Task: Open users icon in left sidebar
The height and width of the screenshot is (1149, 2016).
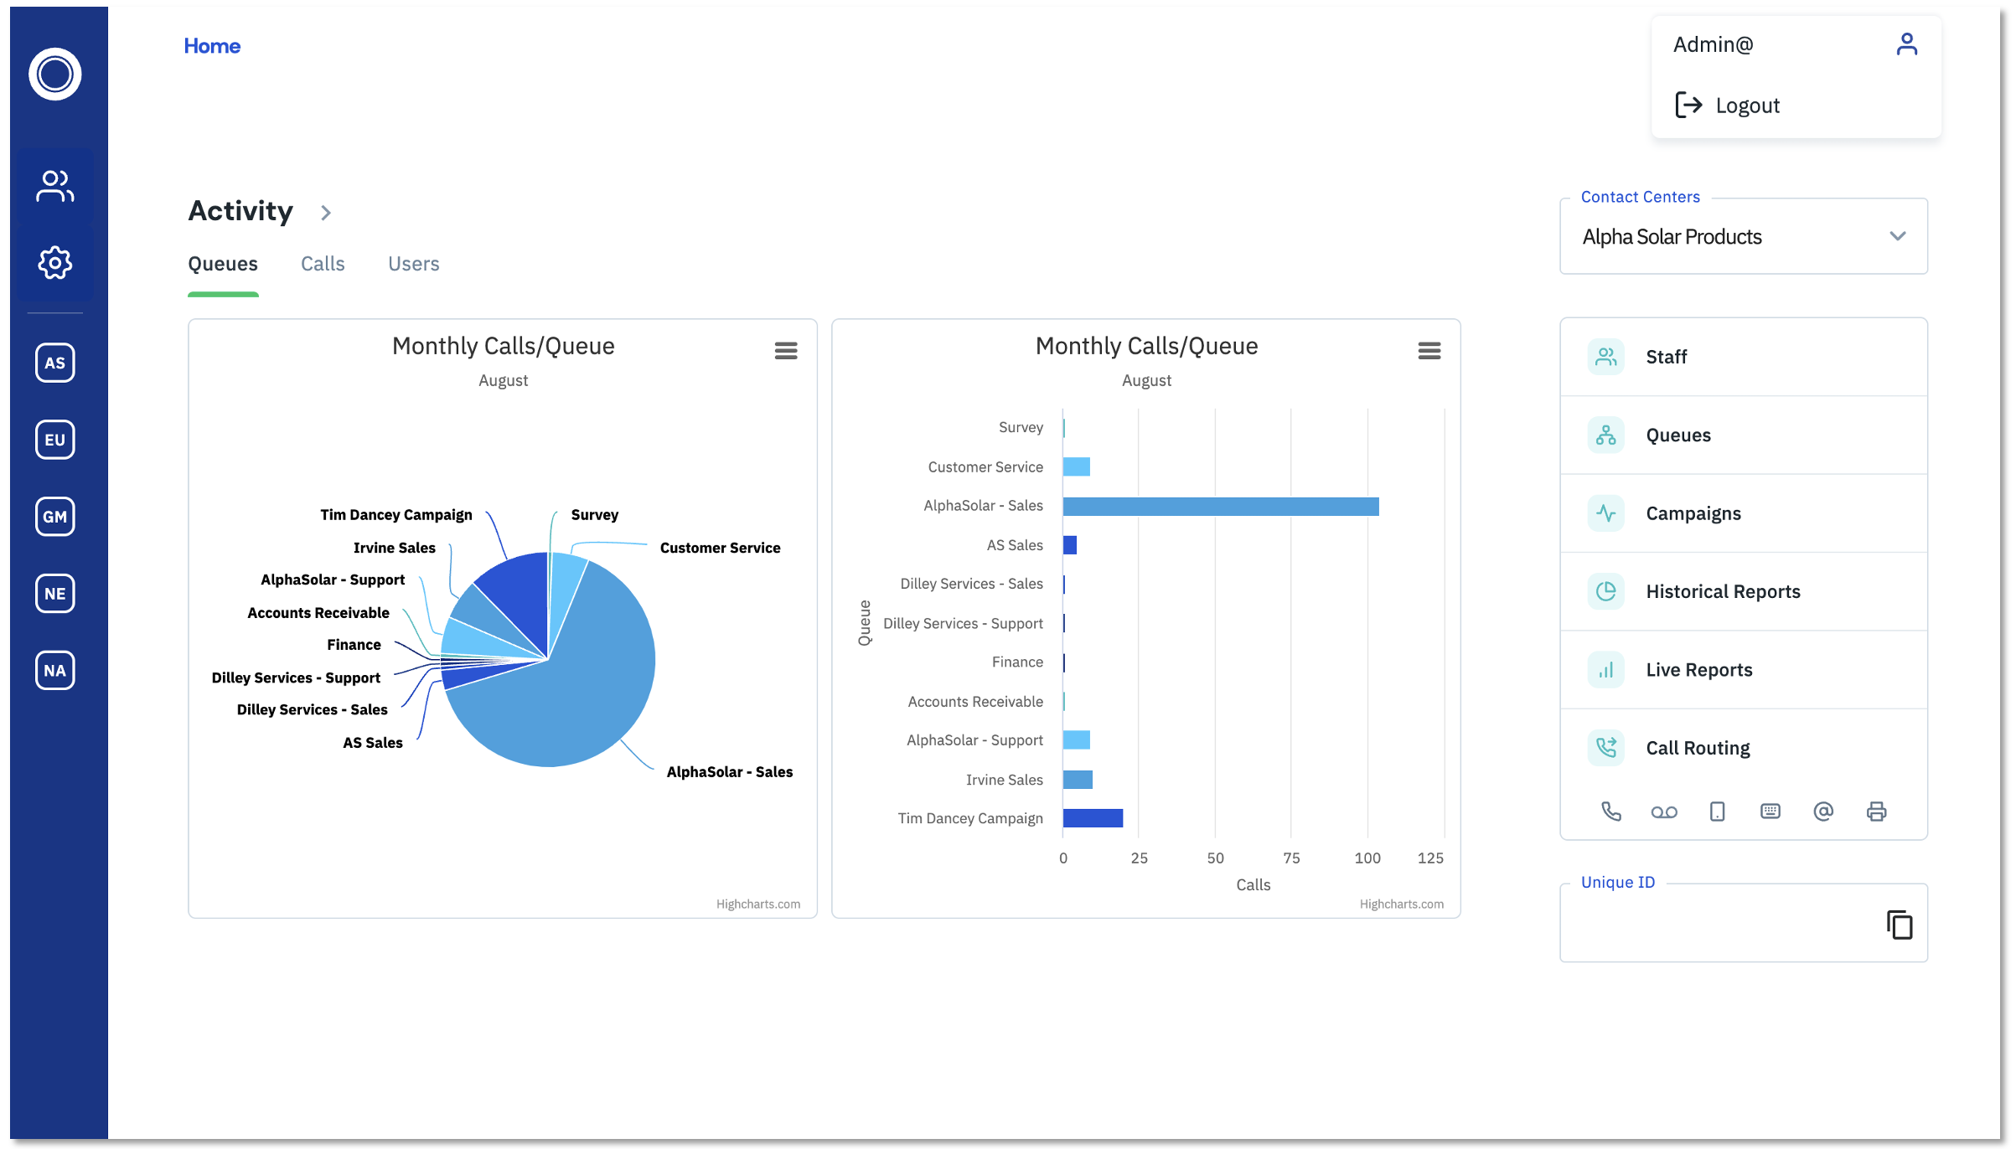Action: [x=55, y=186]
